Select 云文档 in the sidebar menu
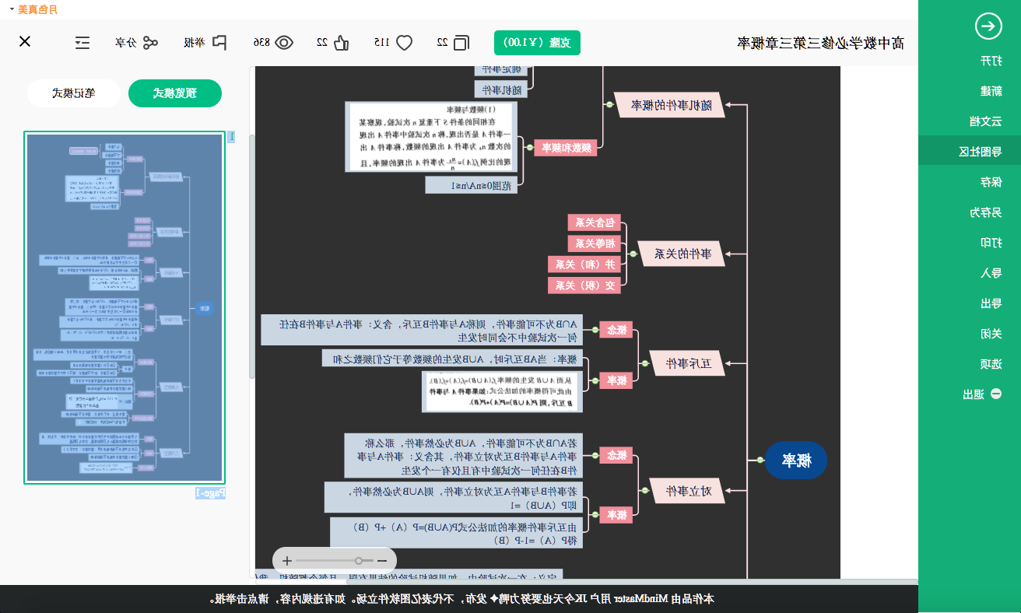This screenshot has height=613, width=1021. tap(985, 121)
